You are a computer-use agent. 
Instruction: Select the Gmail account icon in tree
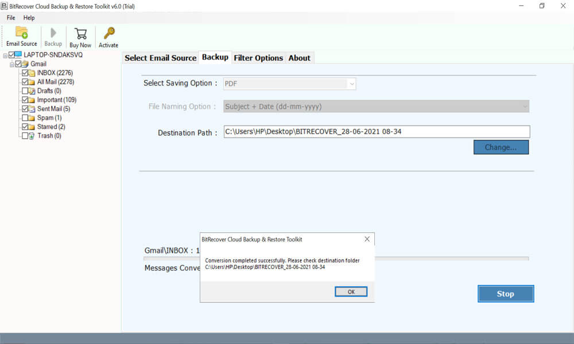(25, 64)
